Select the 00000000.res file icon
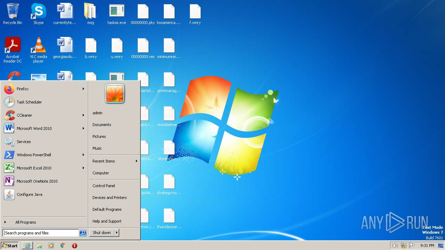Viewport: 445px width, 250px height. [143, 48]
